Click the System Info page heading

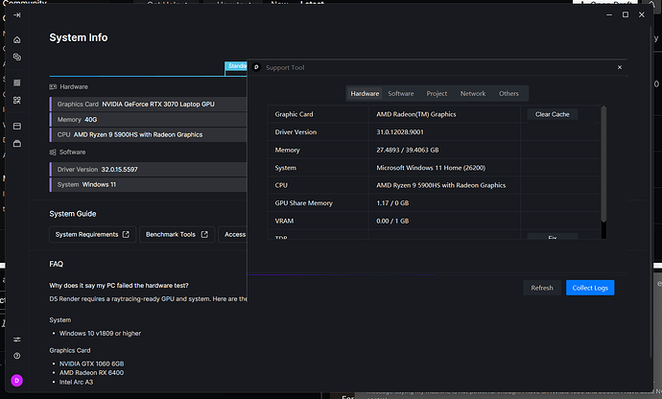79,37
